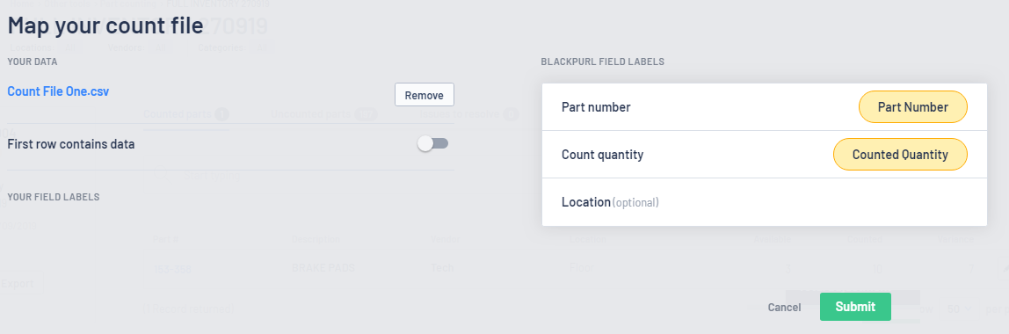1009x334 pixels.
Task: Click the Location (optional) field row
Action: [x=765, y=202]
